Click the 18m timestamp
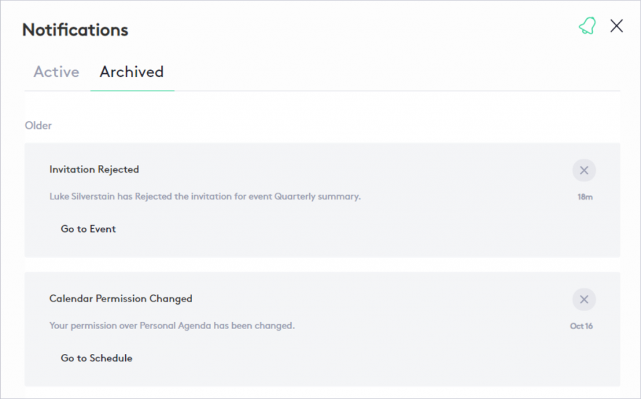This screenshot has height=399, width=641. [x=585, y=197]
